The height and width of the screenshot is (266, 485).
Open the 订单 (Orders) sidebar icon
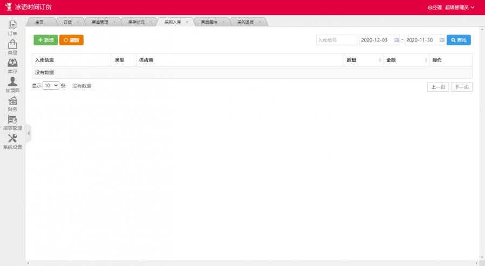[x=12, y=25]
